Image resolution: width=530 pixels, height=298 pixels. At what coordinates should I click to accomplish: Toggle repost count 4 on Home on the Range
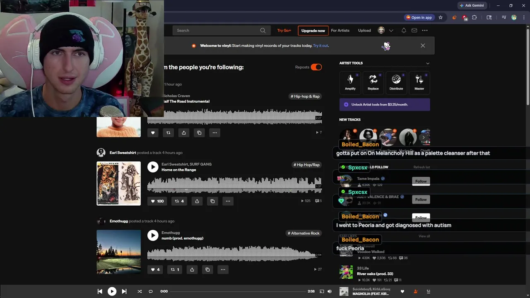coord(179,201)
